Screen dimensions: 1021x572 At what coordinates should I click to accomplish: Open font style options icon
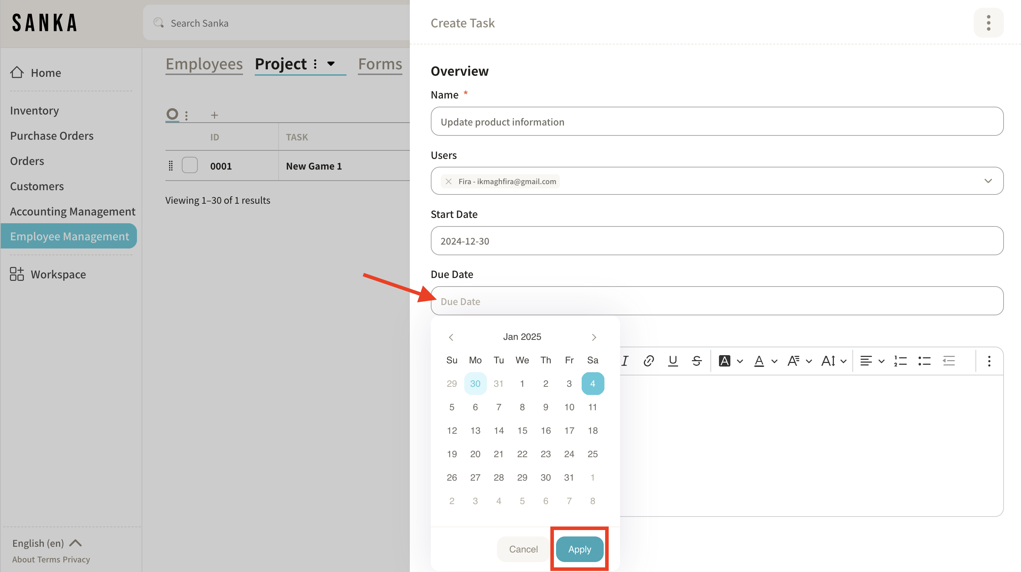pos(793,361)
